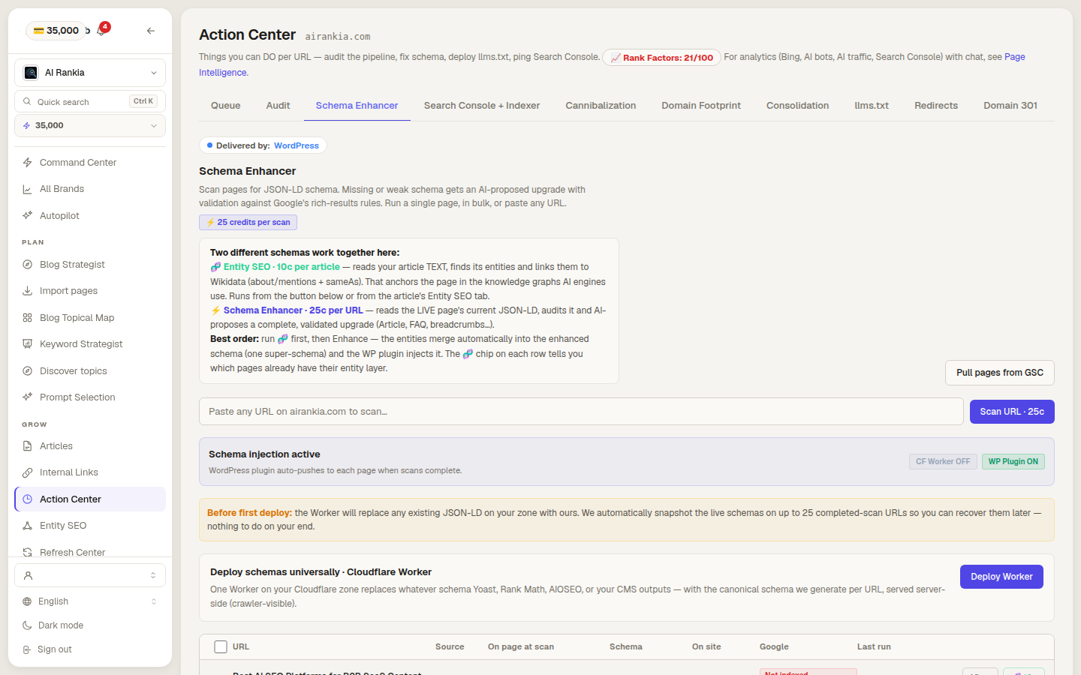Tick the select-all checkbox beside URL header
The height and width of the screenshot is (675, 1081).
pyautogui.click(x=221, y=646)
